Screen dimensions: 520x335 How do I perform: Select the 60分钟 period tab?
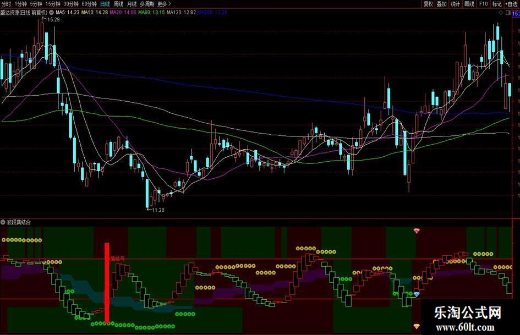pyautogui.click(x=89, y=4)
